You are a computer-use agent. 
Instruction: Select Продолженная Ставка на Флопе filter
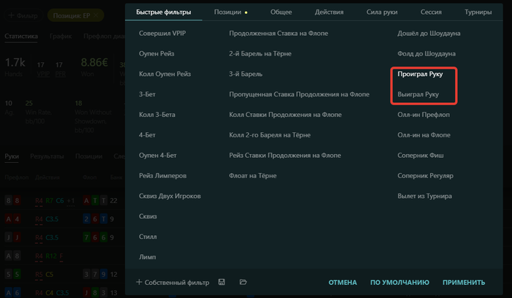click(279, 34)
